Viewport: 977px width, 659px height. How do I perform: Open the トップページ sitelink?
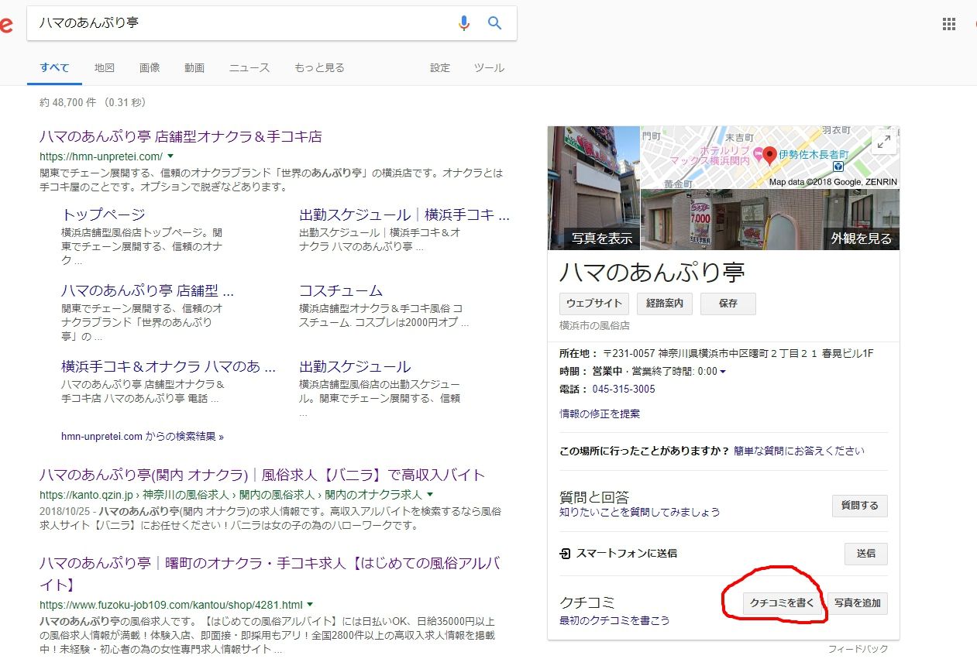coord(103,215)
